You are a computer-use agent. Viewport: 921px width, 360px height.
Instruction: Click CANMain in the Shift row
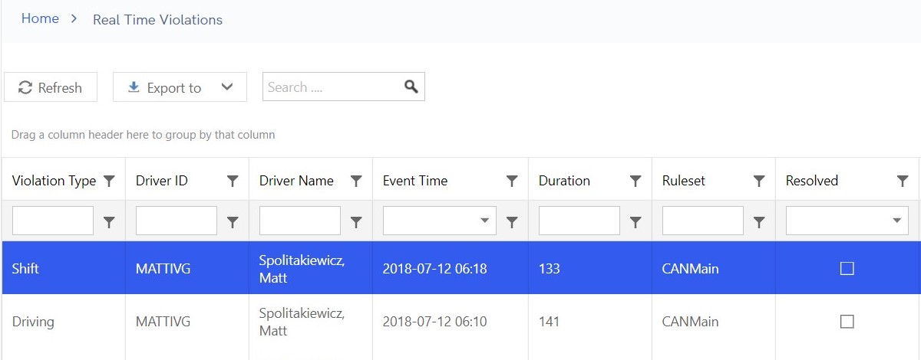(691, 269)
